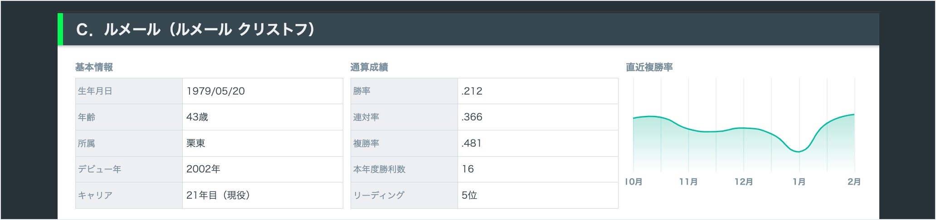
Task: Click the 直近複勝率 chart heading
Action: pos(649,67)
